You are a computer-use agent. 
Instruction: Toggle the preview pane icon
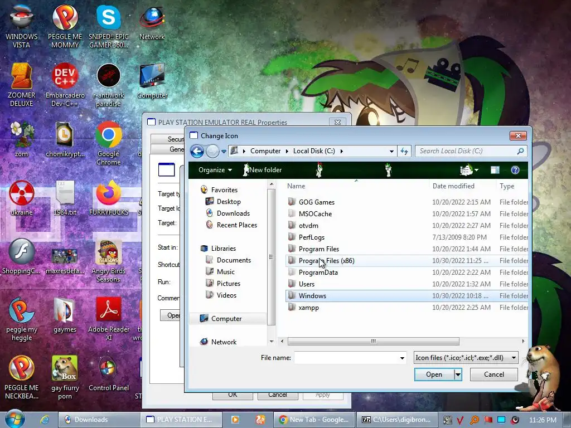click(495, 170)
